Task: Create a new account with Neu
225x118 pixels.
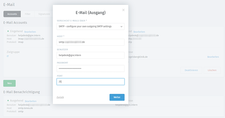Action: click(x=9, y=83)
